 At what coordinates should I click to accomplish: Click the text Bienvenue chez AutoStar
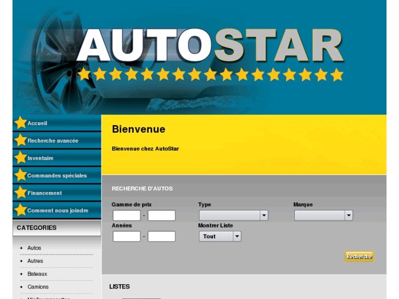coord(145,149)
